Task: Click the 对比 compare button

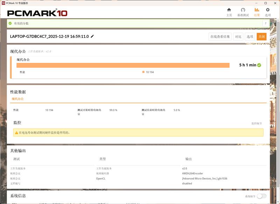Action: (x=238, y=37)
